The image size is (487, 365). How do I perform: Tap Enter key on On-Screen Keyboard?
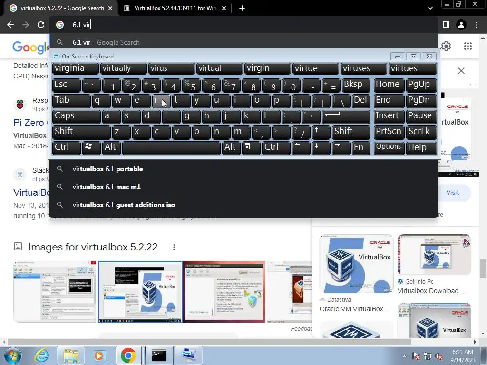point(346,116)
